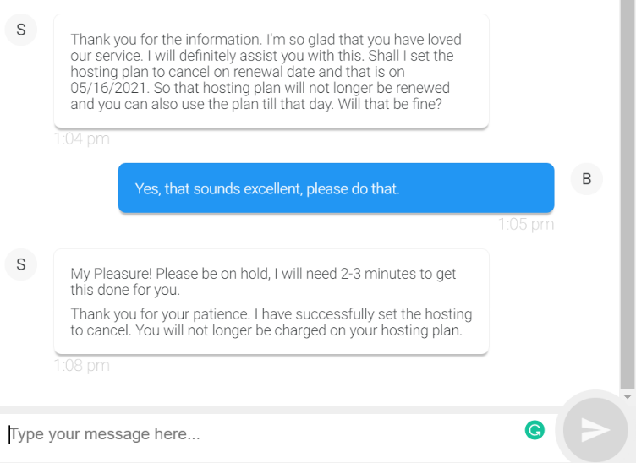Click the 1:04 pm timestamp
The image size is (636, 463).
(x=81, y=139)
